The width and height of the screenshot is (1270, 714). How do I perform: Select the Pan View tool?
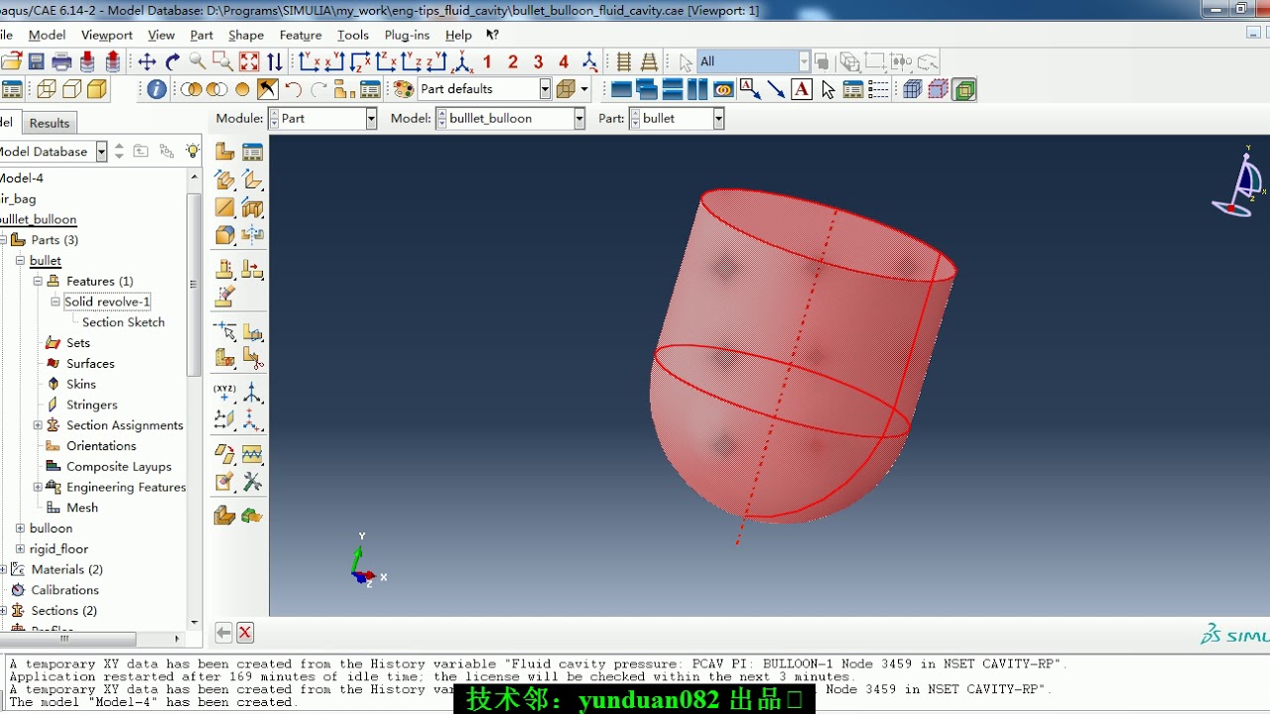tap(147, 61)
